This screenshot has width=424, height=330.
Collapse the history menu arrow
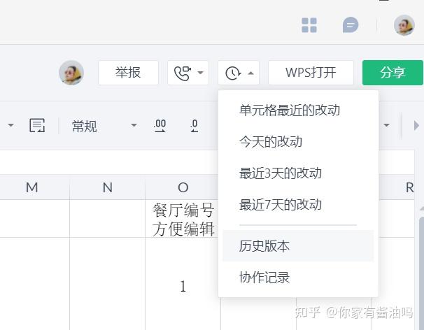[x=250, y=73]
